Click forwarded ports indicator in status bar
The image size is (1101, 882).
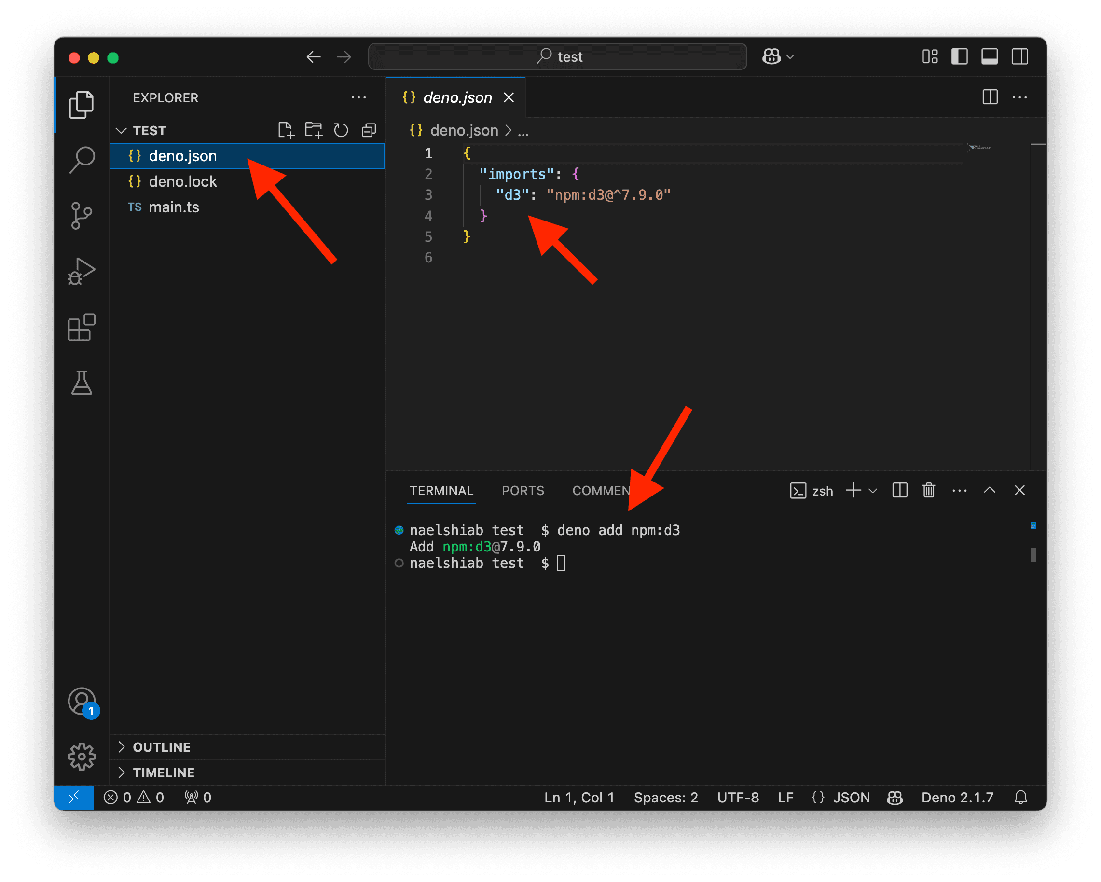tap(198, 797)
